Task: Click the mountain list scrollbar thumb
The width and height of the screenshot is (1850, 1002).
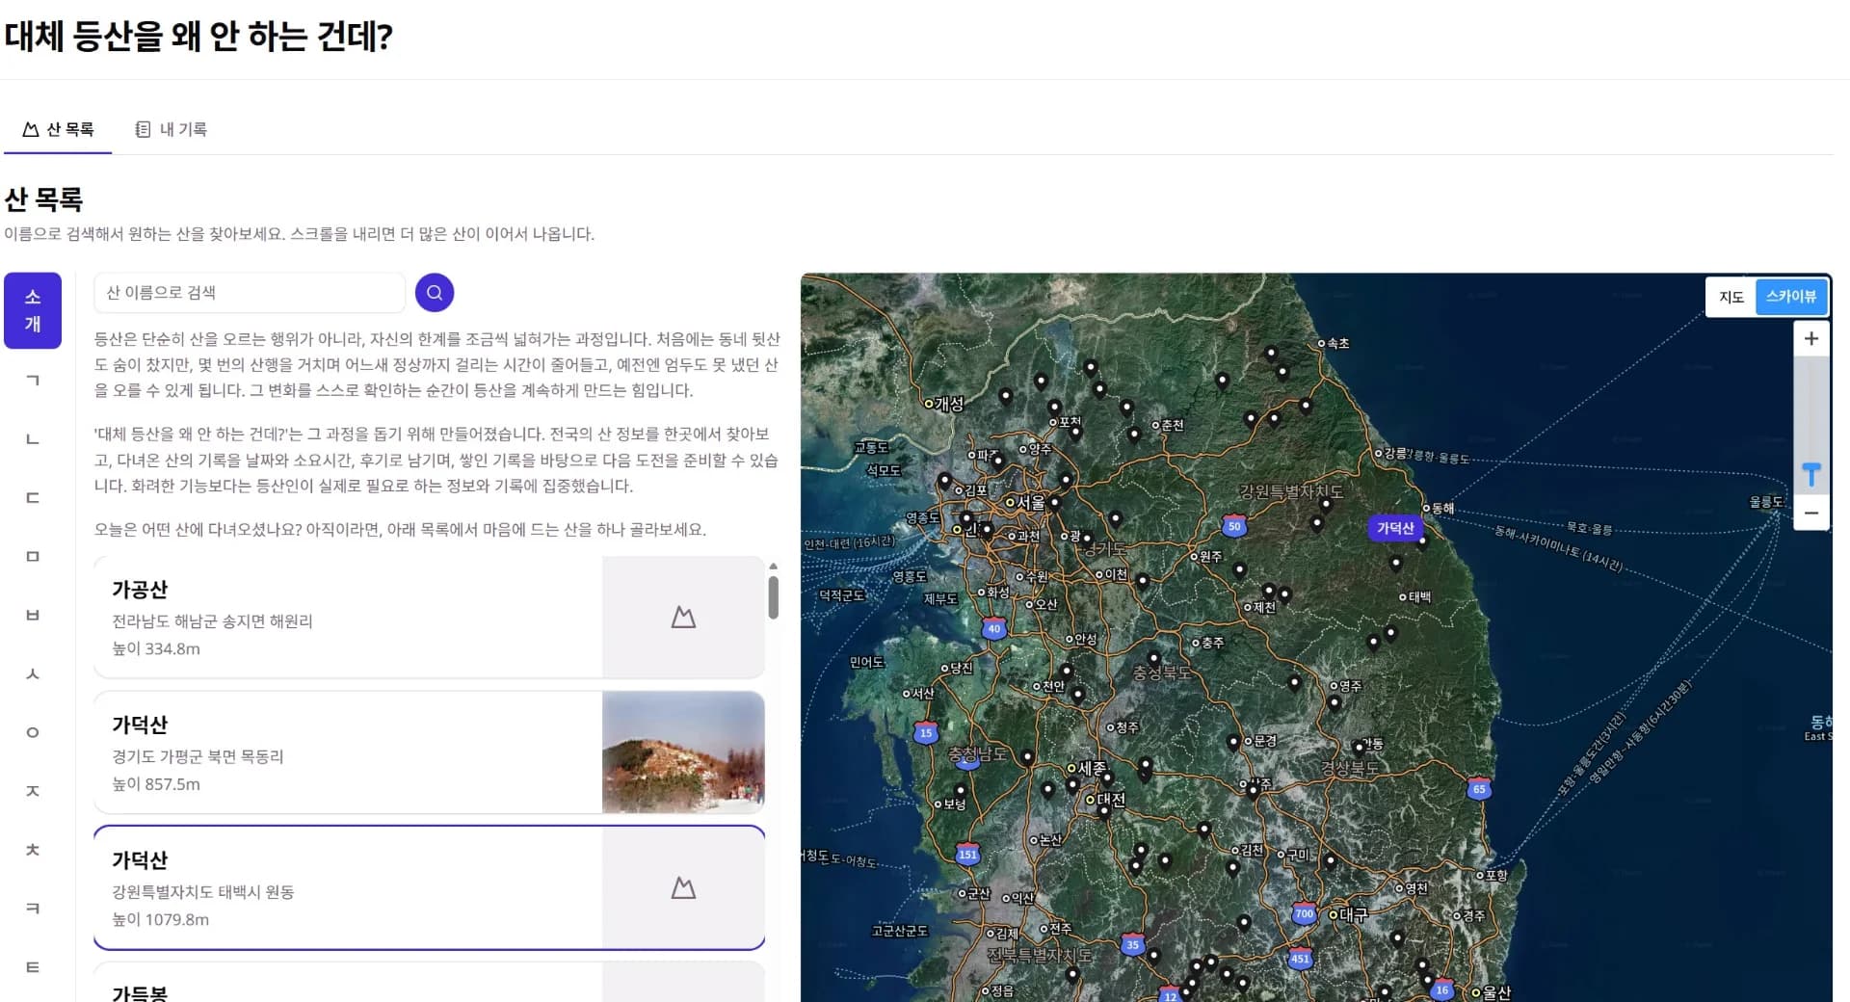Action: [773, 596]
